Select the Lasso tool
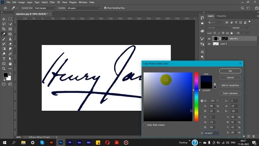259x146 pixels. click(x=4, y=24)
